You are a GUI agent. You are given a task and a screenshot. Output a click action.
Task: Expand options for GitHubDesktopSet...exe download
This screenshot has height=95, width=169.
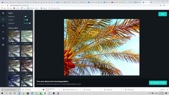80,90
